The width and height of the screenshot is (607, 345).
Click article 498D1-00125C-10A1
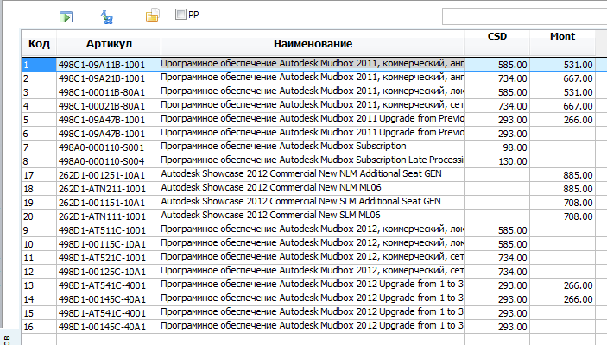point(101,272)
